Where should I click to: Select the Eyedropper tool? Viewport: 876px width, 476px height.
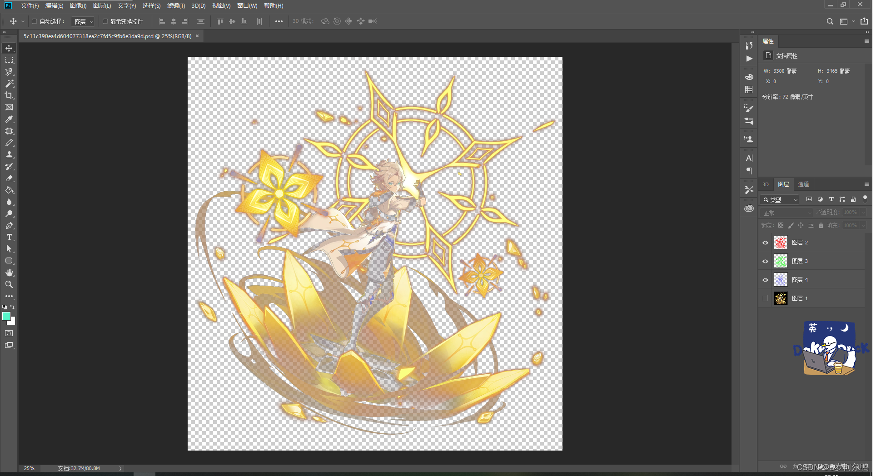pyautogui.click(x=9, y=119)
